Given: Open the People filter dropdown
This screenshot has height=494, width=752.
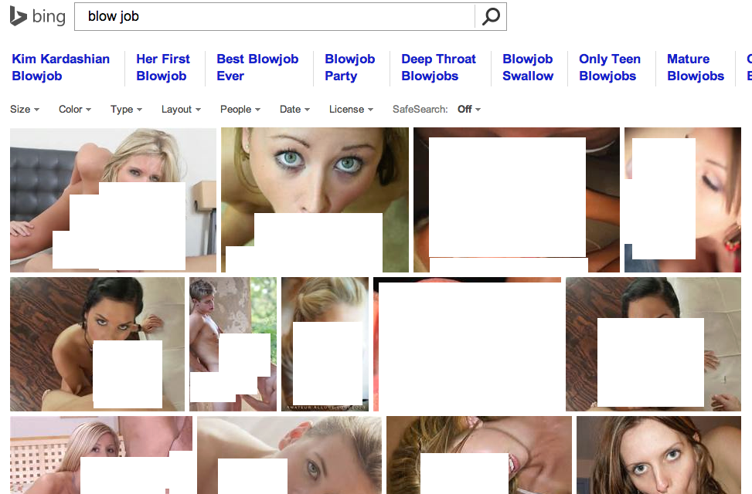Looking at the screenshot, I should click(x=240, y=110).
